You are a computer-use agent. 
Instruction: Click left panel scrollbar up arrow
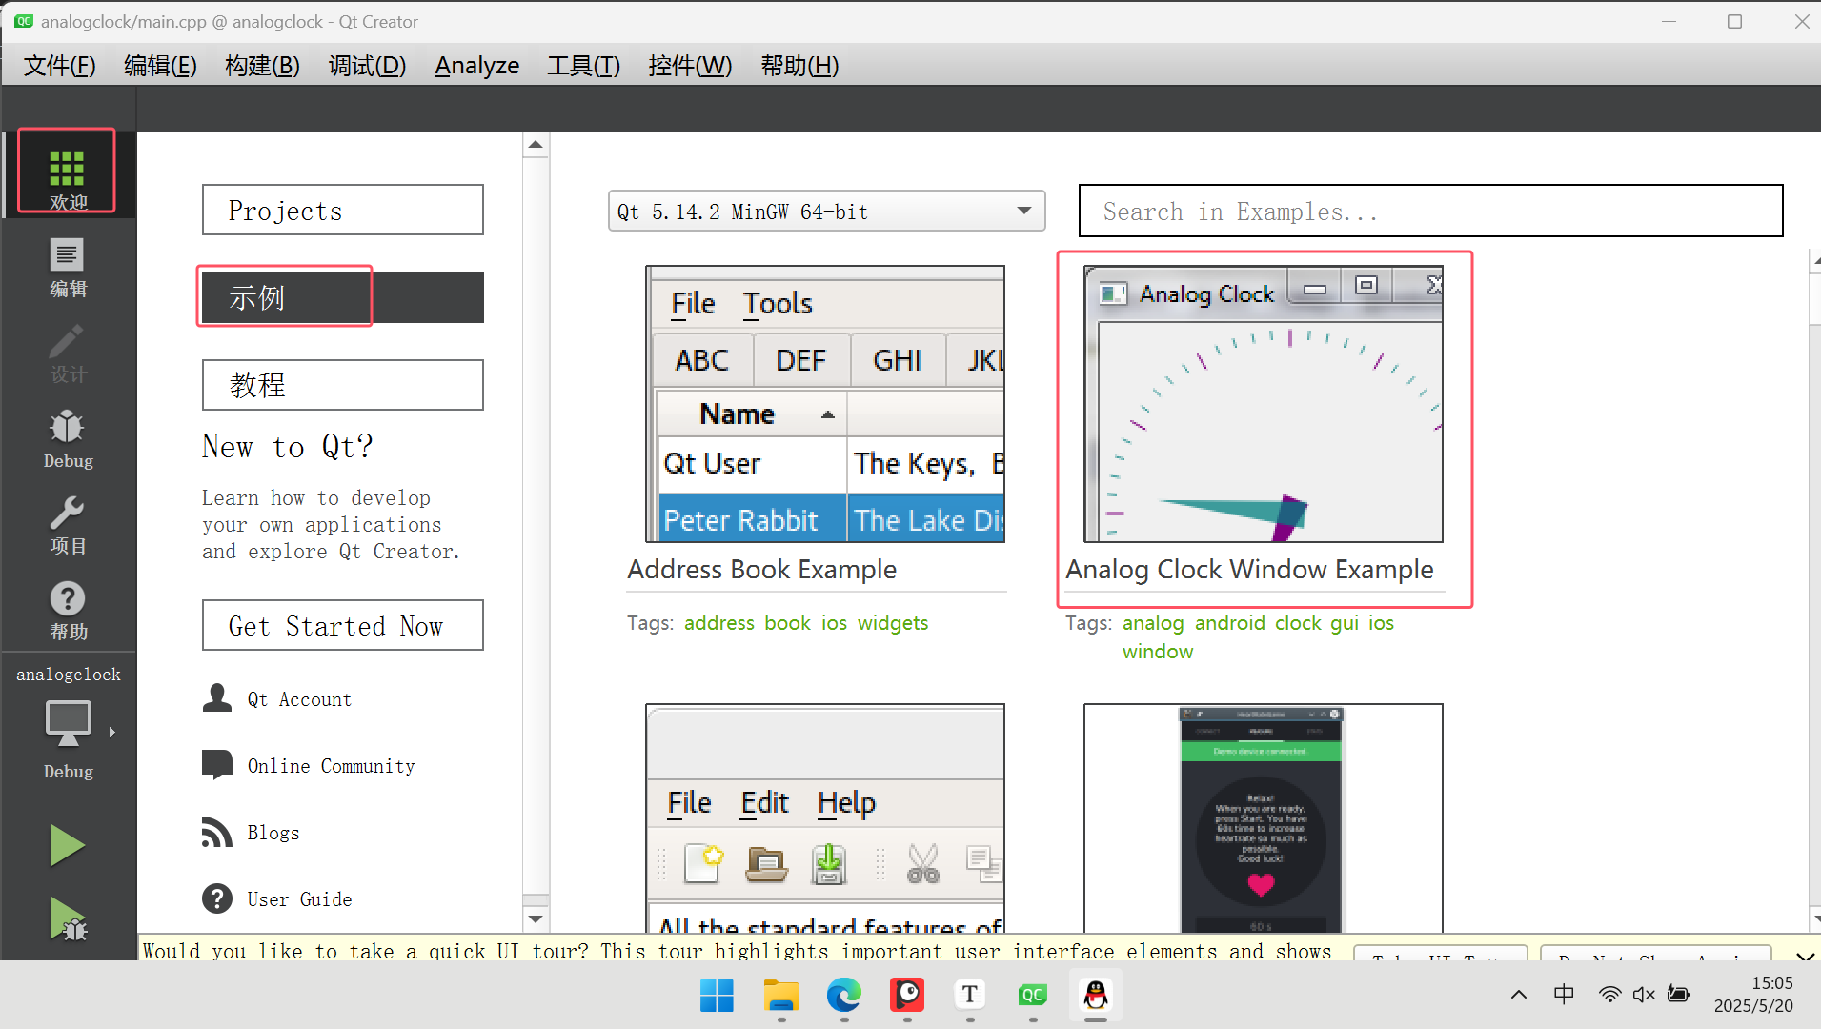pyautogui.click(x=536, y=145)
